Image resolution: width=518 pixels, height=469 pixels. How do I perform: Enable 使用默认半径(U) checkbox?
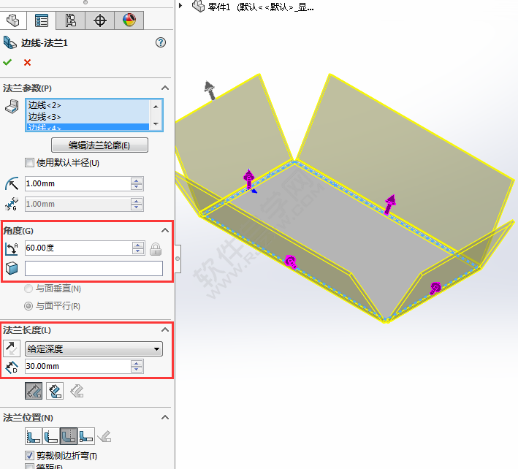point(29,162)
